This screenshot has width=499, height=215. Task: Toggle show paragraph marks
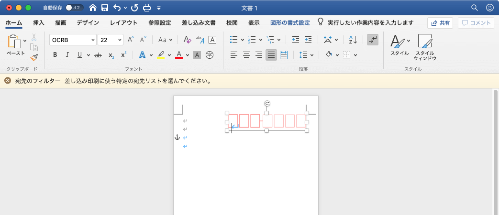coord(373,40)
